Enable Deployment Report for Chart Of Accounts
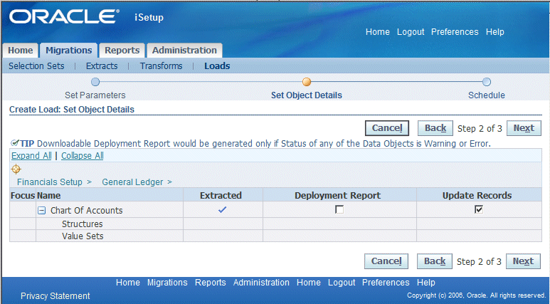Screen dimensions: 550x304 pos(339,209)
